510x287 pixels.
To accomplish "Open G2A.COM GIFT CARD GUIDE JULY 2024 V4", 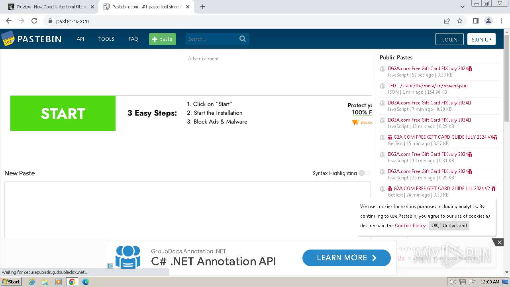I will click(442, 137).
